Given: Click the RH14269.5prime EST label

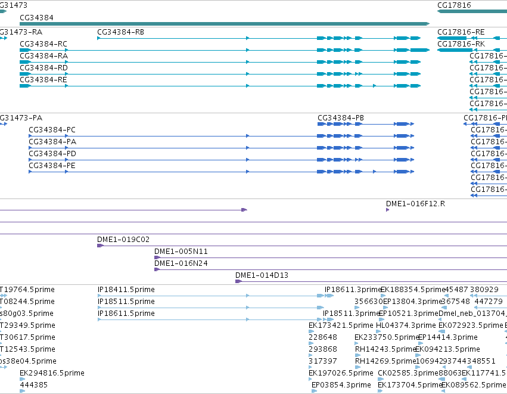Looking at the screenshot, I should coord(385,361).
